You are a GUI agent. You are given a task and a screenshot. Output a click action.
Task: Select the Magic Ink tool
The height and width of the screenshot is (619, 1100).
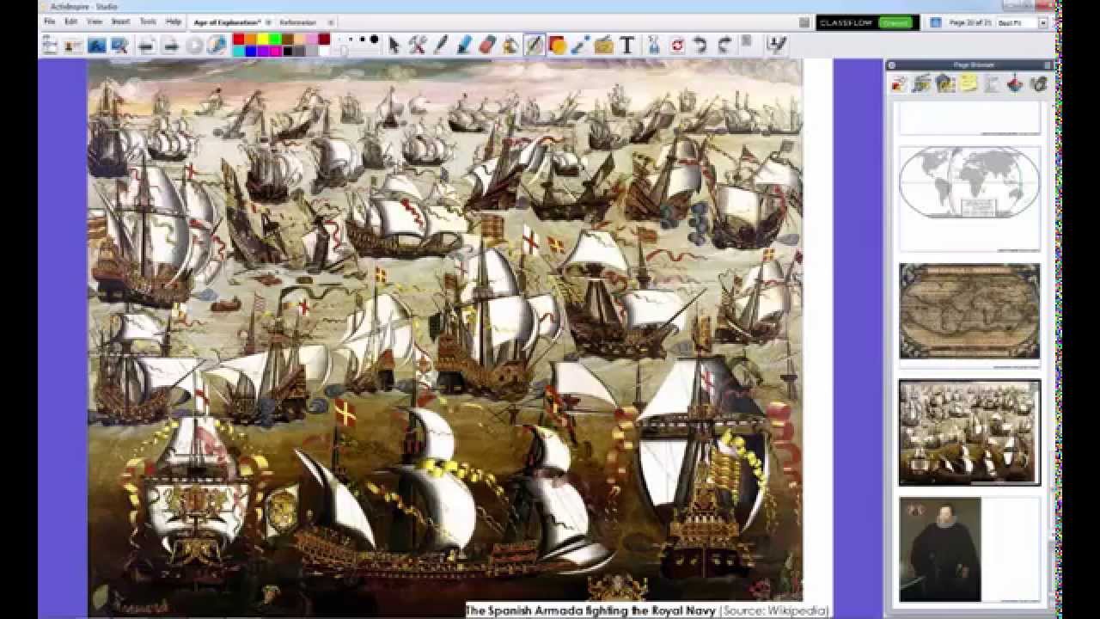534,45
